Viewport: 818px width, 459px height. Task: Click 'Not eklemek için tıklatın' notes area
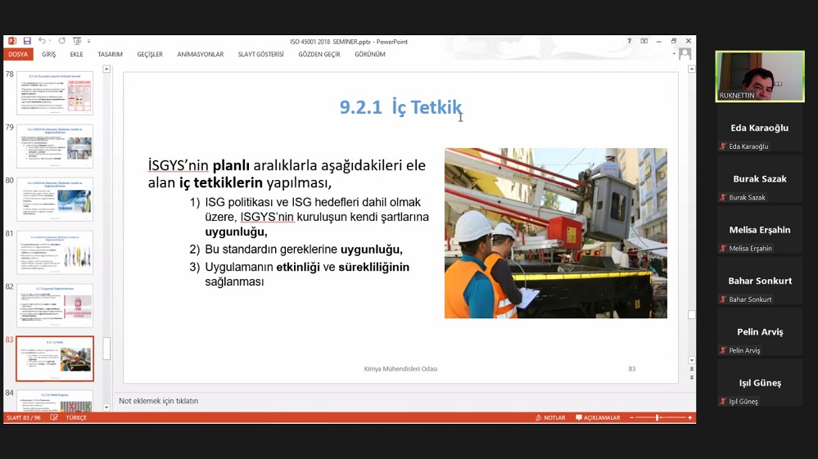click(159, 401)
